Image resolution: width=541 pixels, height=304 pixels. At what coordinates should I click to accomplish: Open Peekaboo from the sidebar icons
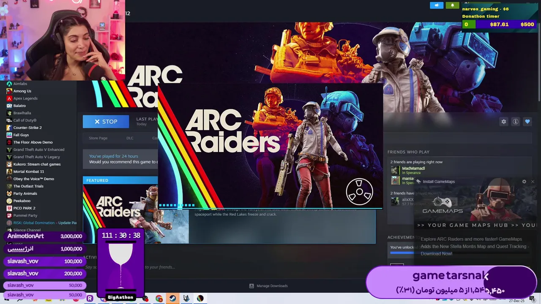(x=9, y=201)
